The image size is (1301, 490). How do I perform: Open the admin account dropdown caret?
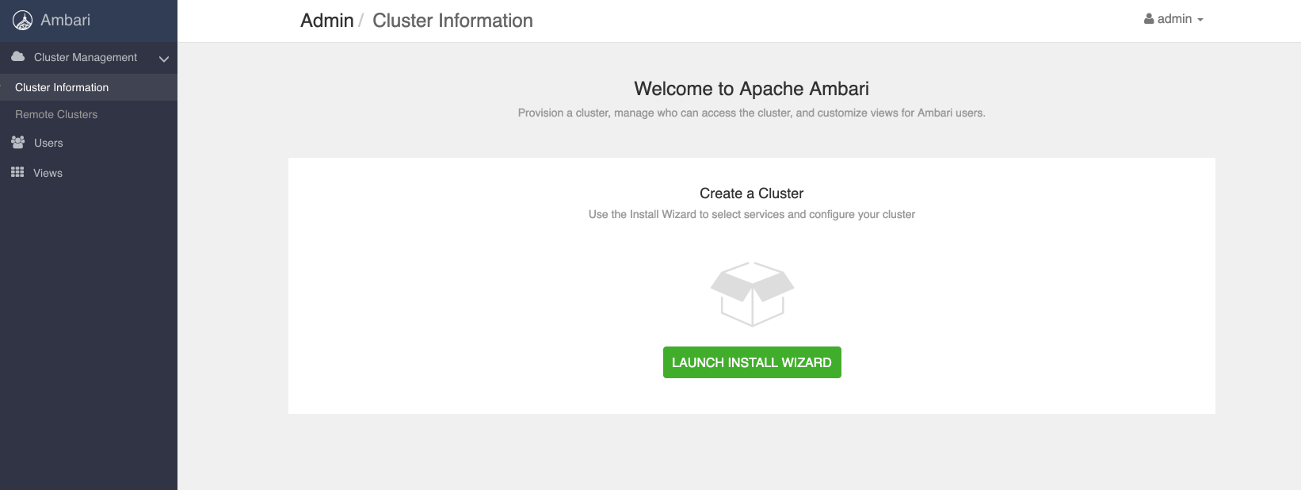point(1200,20)
